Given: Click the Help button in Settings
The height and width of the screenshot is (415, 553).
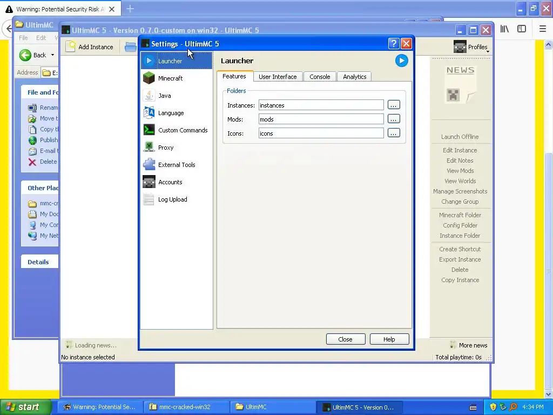Looking at the screenshot, I should pyautogui.click(x=389, y=339).
